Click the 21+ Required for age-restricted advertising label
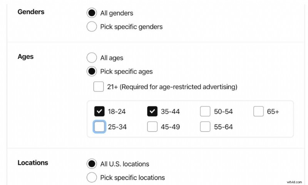Image resolution: width=308 pixels, height=185 pixels. pos(172,87)
